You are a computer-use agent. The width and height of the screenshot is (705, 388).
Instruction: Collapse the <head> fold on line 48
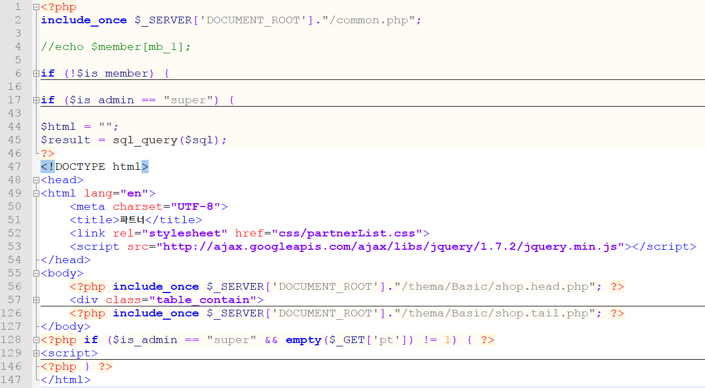[x=37, y=180]
